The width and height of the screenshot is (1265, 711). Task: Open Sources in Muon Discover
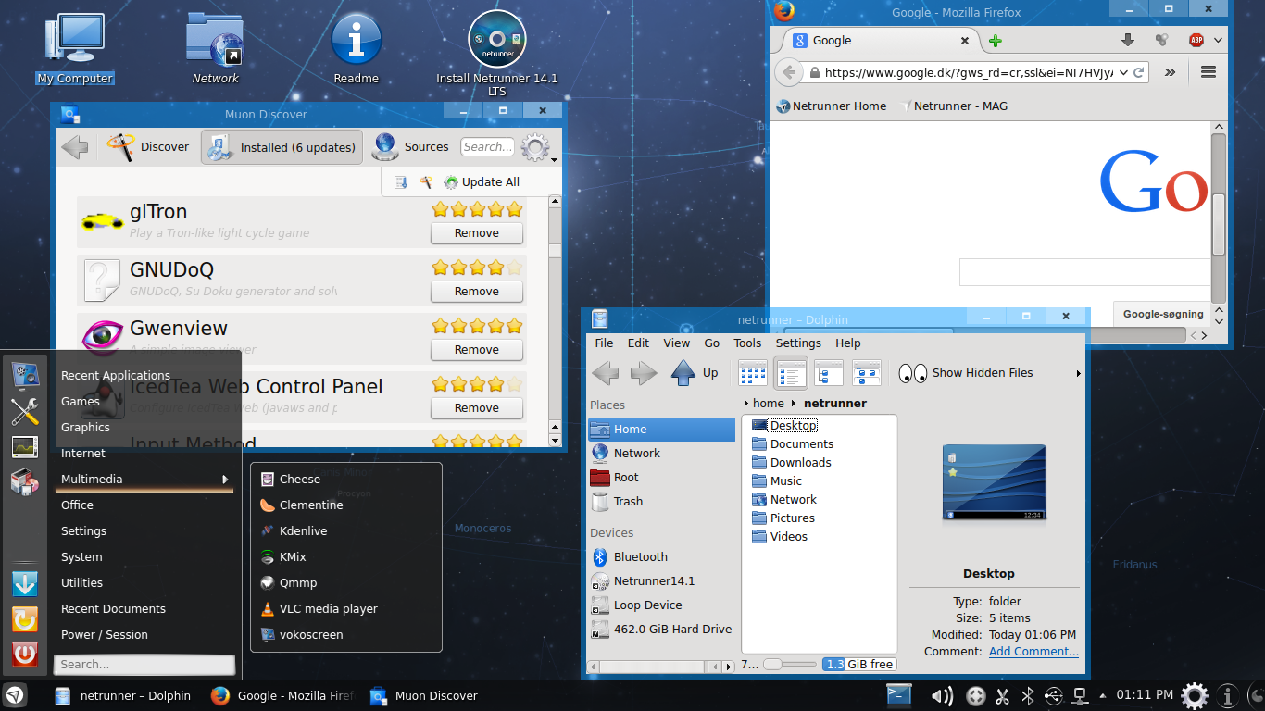[x=411, y=146]
